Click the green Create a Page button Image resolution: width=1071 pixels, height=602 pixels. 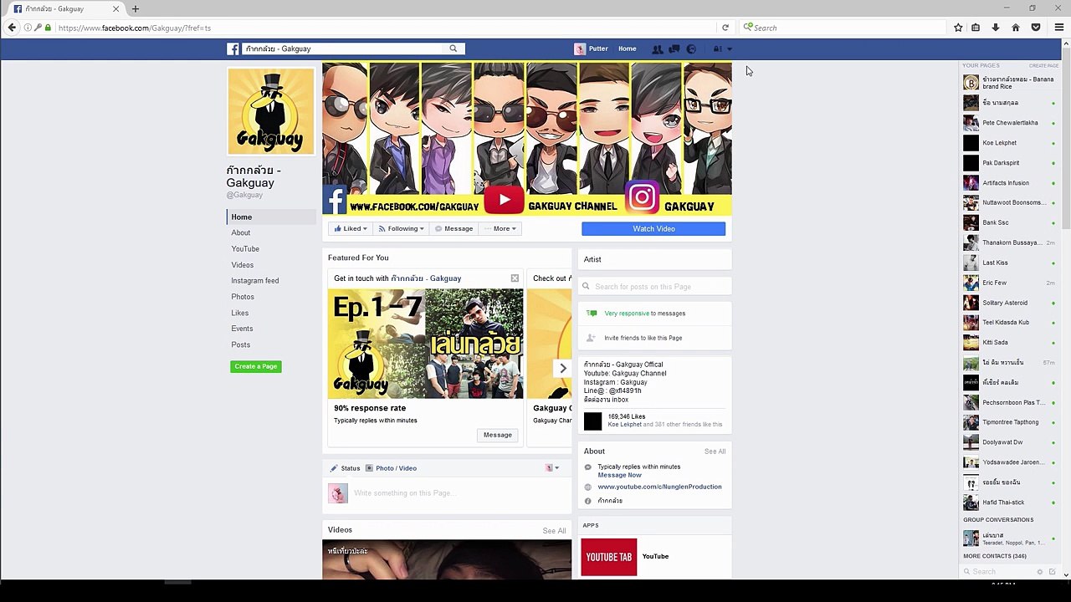[x=256, y=366]
